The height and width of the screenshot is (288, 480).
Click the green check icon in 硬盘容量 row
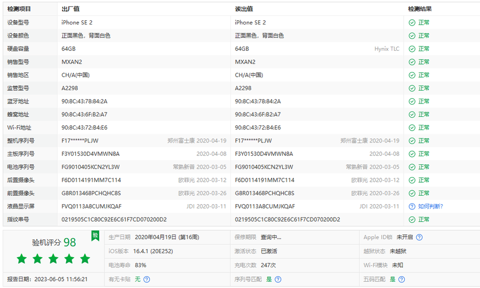point(412,49)
